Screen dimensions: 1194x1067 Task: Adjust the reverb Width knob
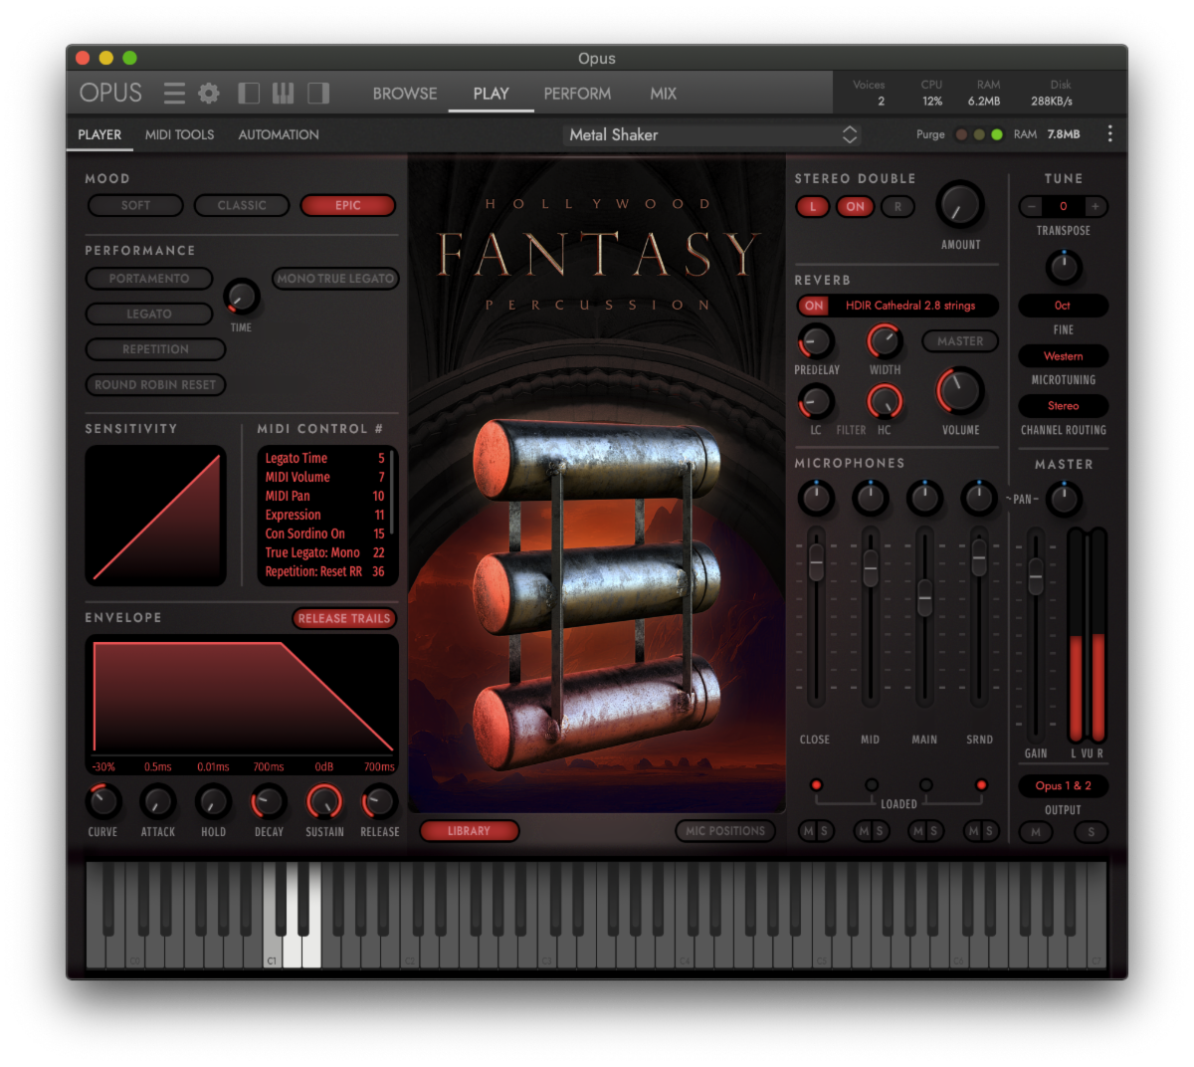(885, 341)
